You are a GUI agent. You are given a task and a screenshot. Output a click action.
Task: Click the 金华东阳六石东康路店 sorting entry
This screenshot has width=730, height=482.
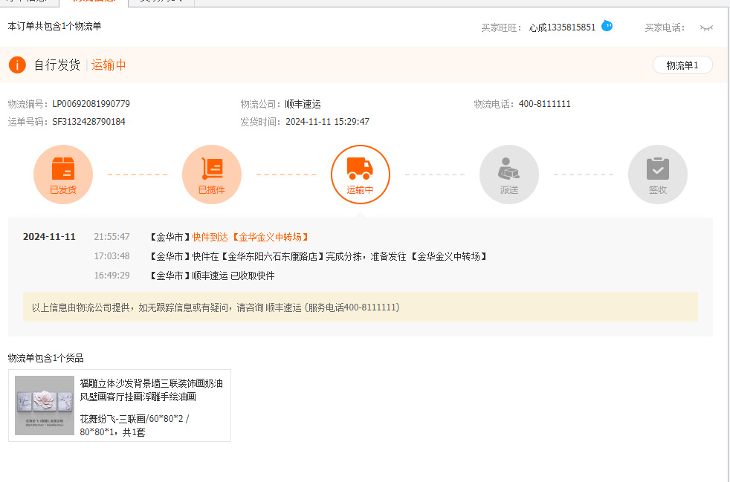(318, 256)
